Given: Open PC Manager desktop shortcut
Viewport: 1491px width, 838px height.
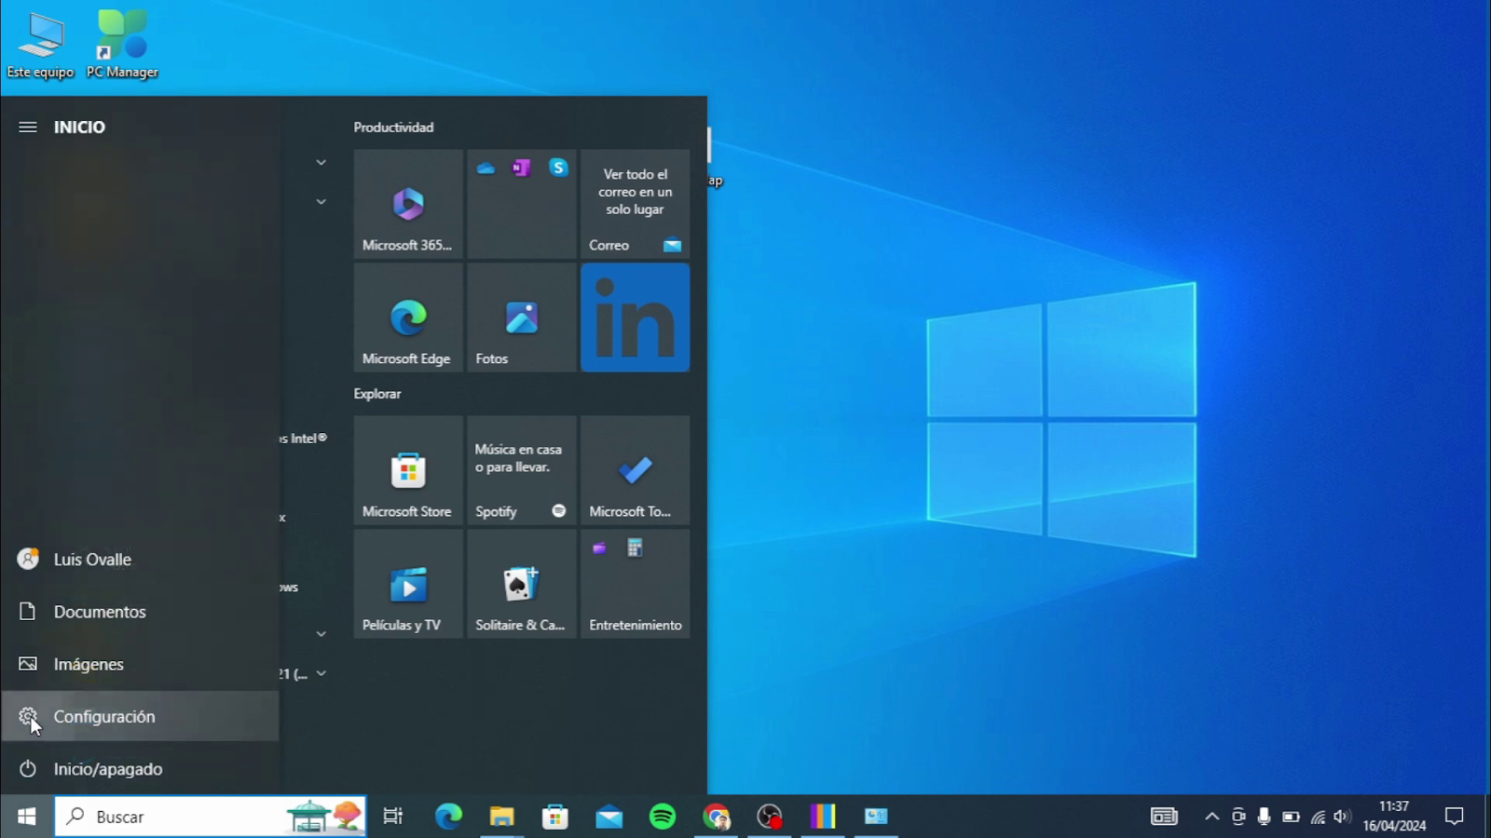Looking at the screenshot, I should point(122,46).
